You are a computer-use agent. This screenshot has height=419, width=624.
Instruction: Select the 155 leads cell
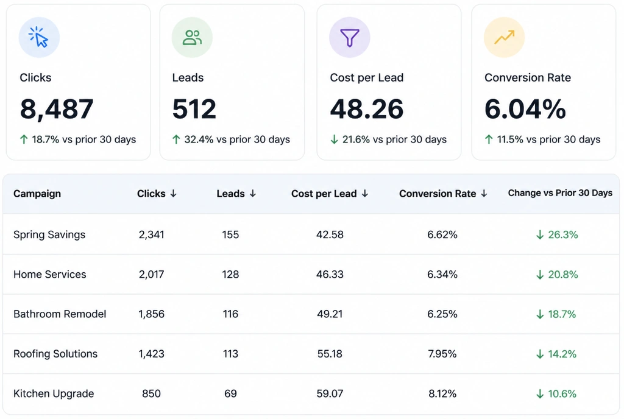[230, 234]
